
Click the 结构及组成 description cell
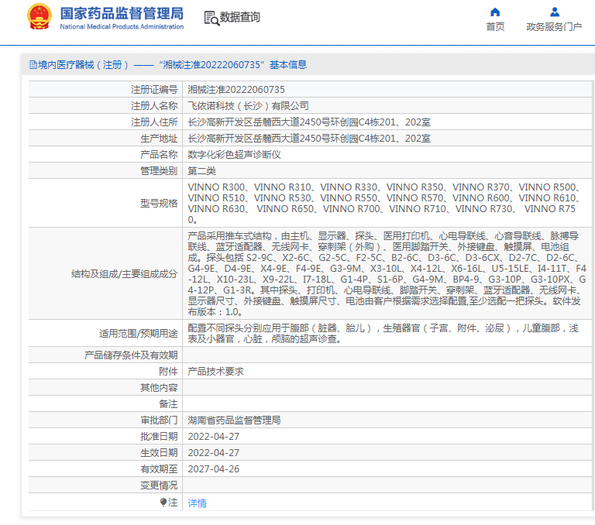click(x=387, y=273)
